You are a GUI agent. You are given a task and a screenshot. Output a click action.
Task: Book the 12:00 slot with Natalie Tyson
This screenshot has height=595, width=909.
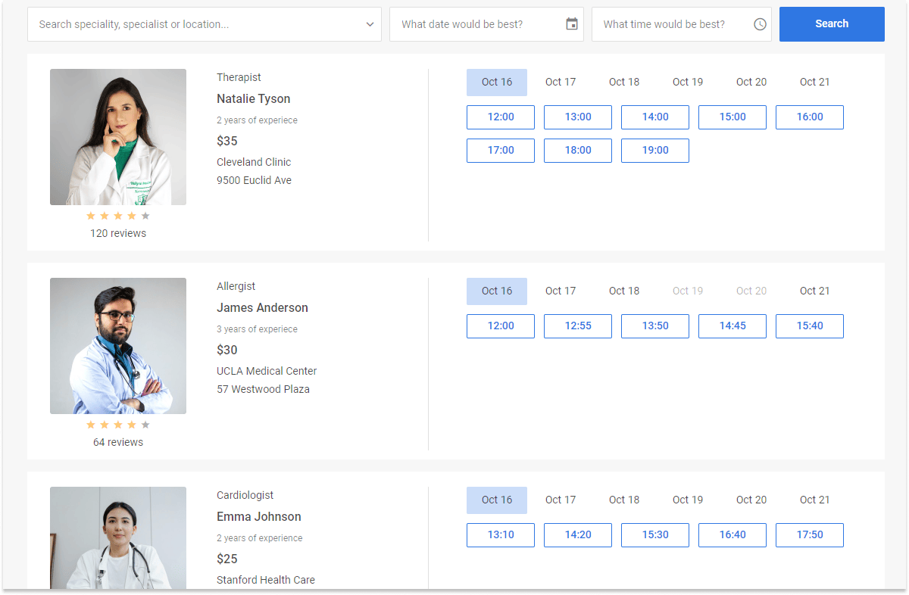click(x=501, y=117)
